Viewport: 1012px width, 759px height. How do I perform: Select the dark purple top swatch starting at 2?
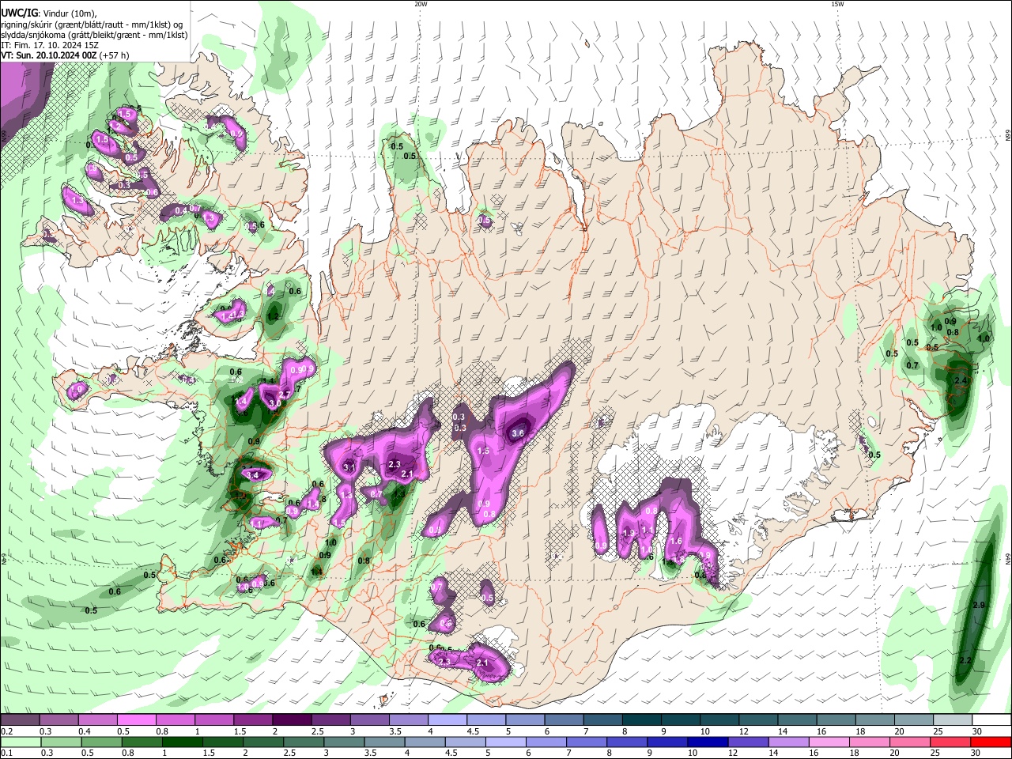click(292, 720)
